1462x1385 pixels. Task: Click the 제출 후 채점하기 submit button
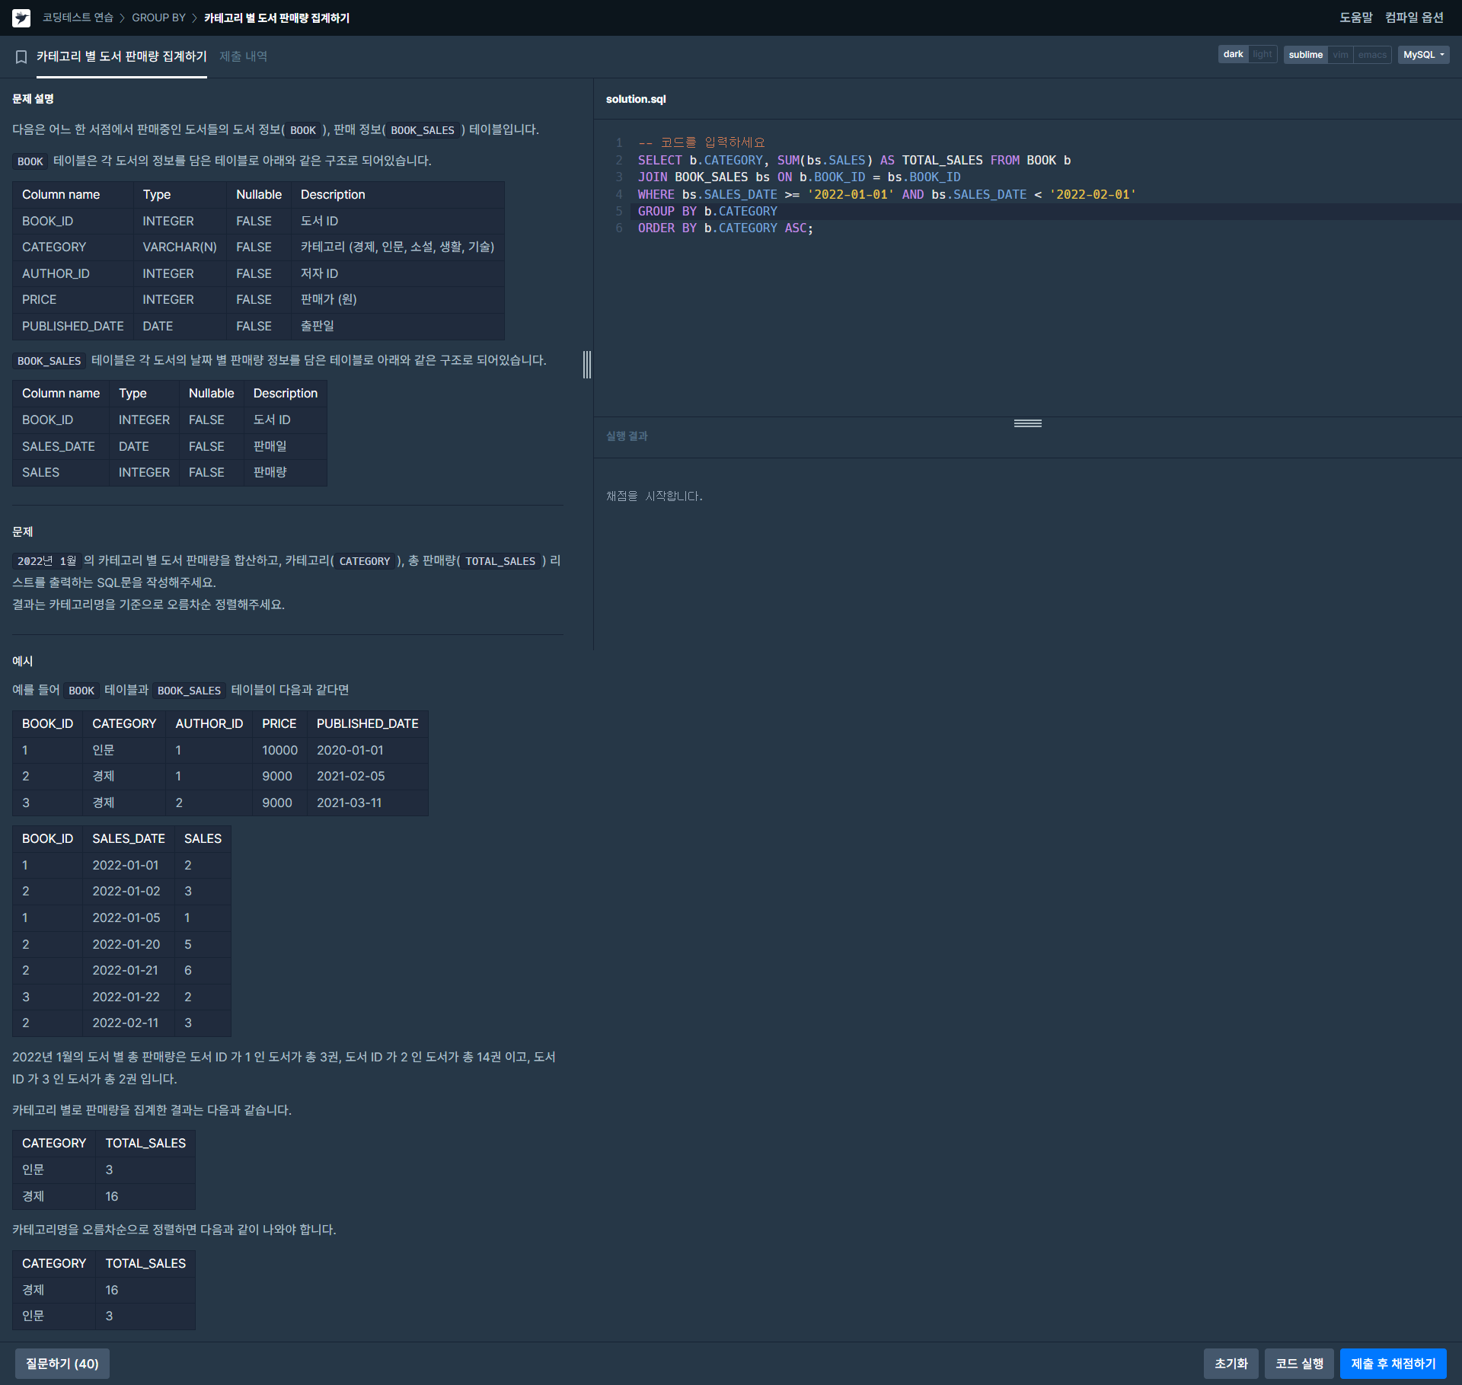click(1393, 1363)
